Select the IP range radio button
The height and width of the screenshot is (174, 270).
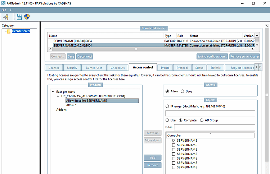pyautogui.click(x=167, y=107)
